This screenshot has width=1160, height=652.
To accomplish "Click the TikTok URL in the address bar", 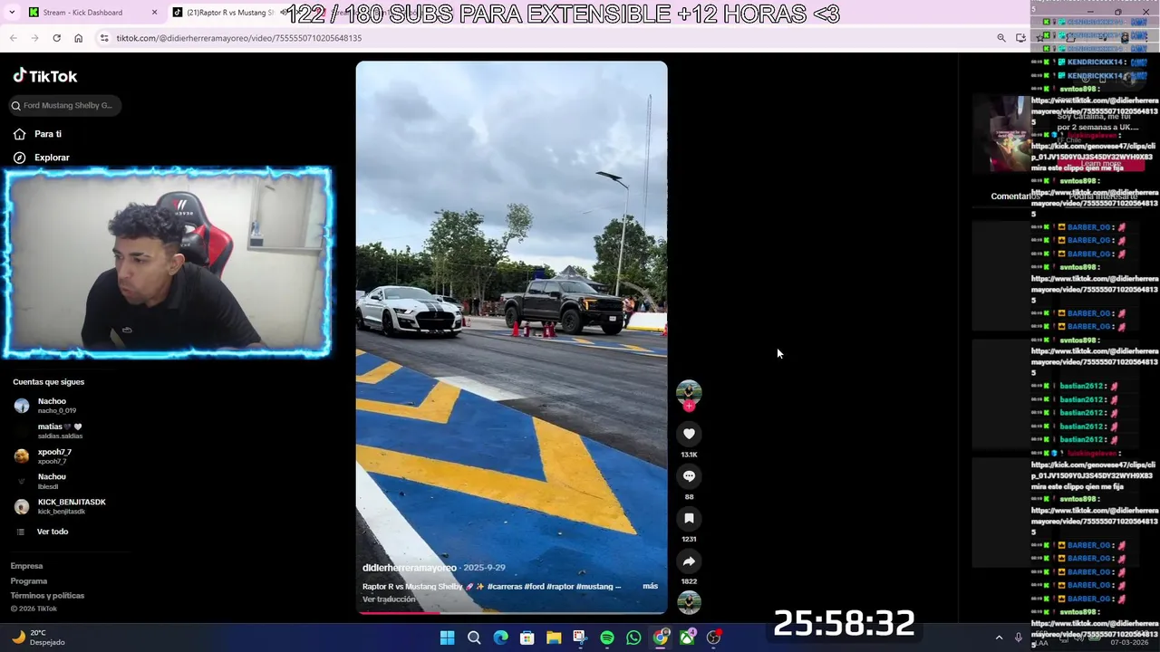I will coord(239,38).
